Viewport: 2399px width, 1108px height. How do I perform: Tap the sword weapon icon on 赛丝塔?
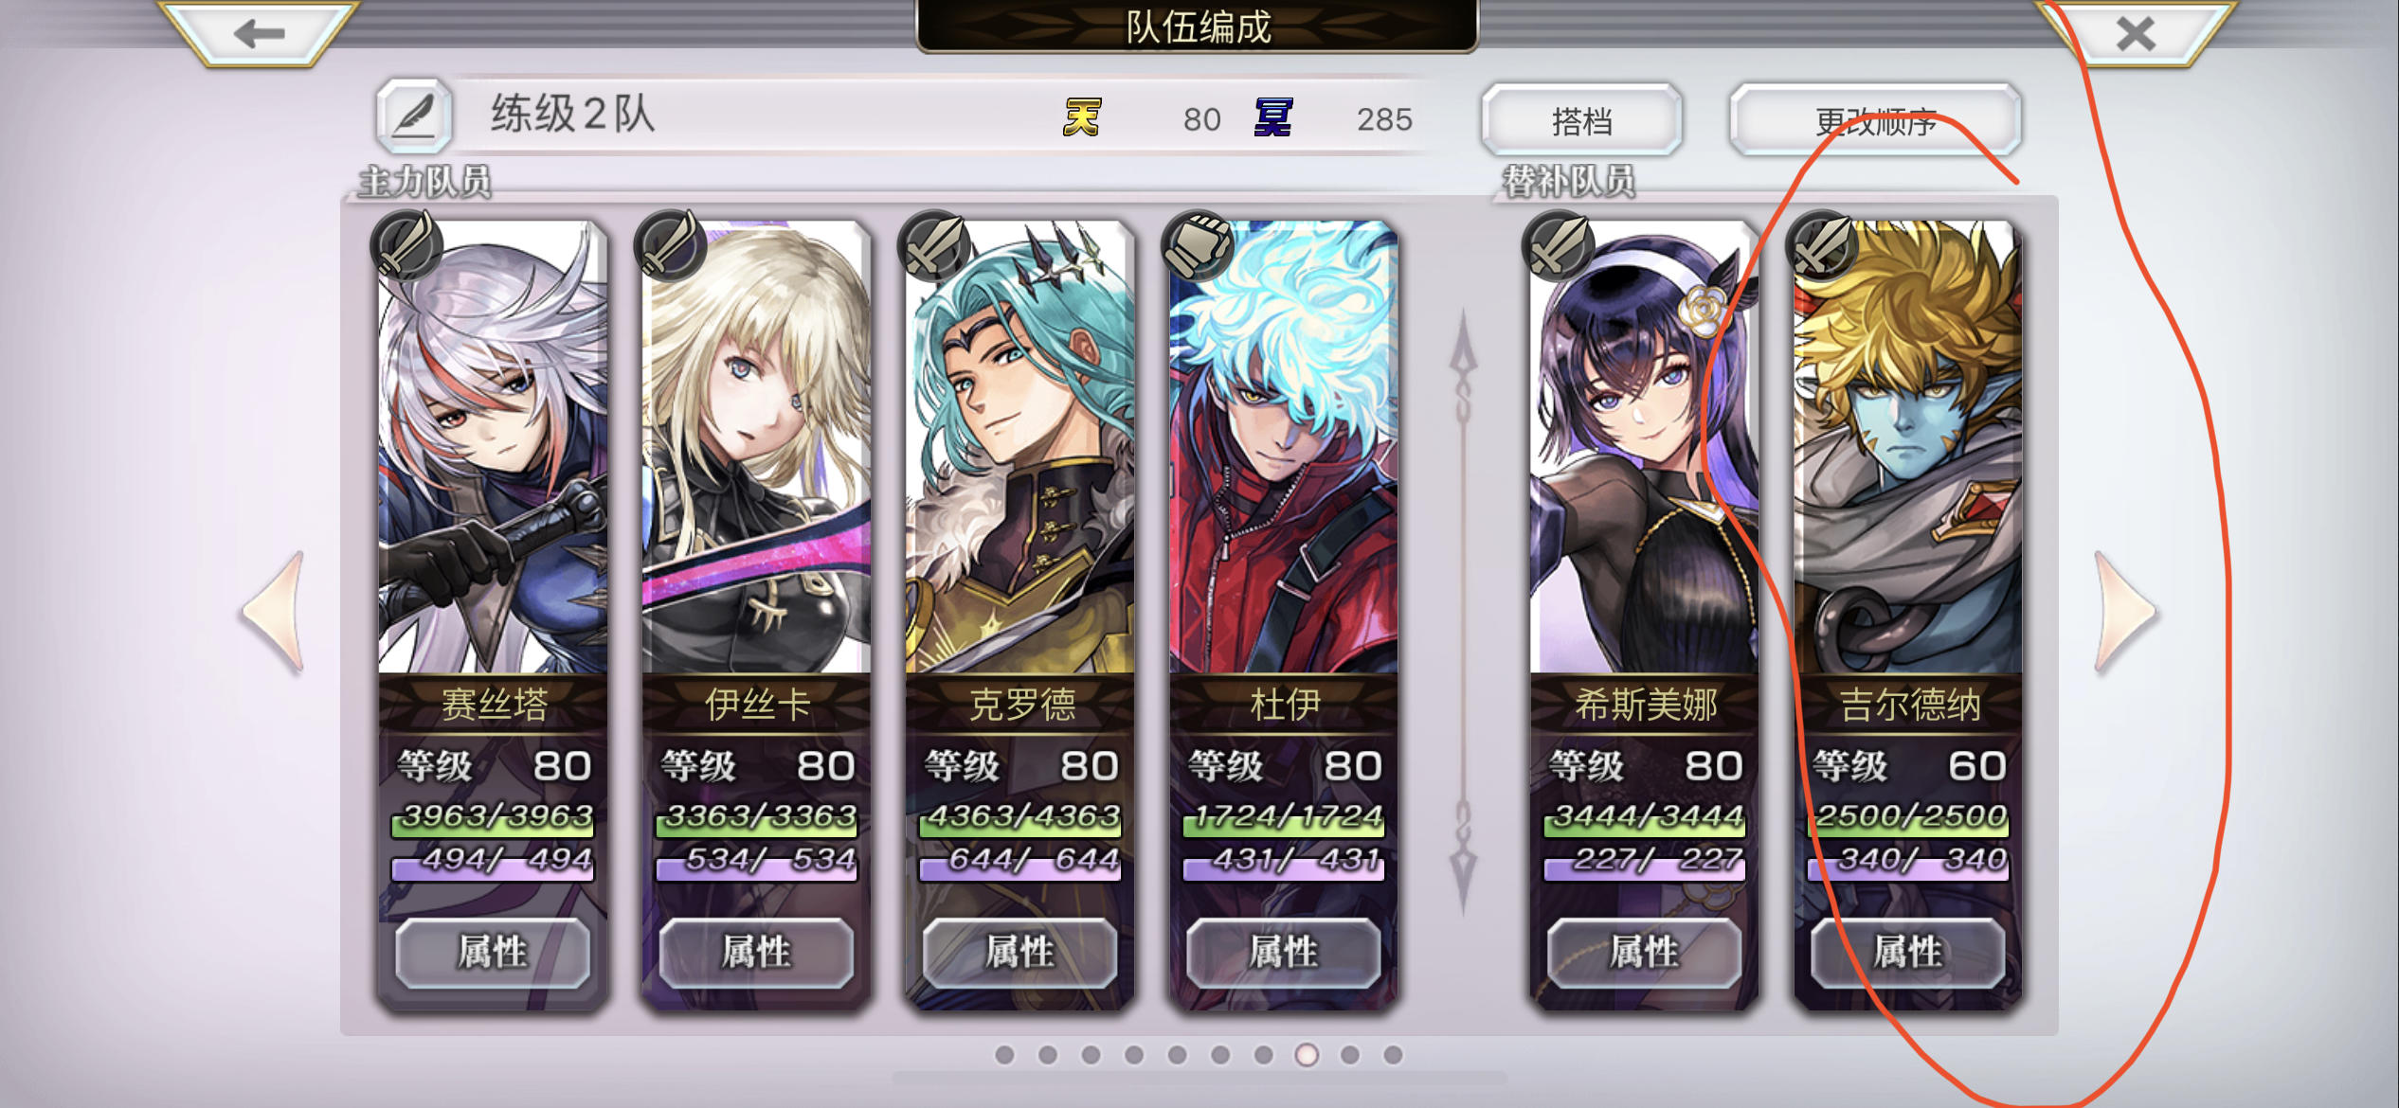407,244
